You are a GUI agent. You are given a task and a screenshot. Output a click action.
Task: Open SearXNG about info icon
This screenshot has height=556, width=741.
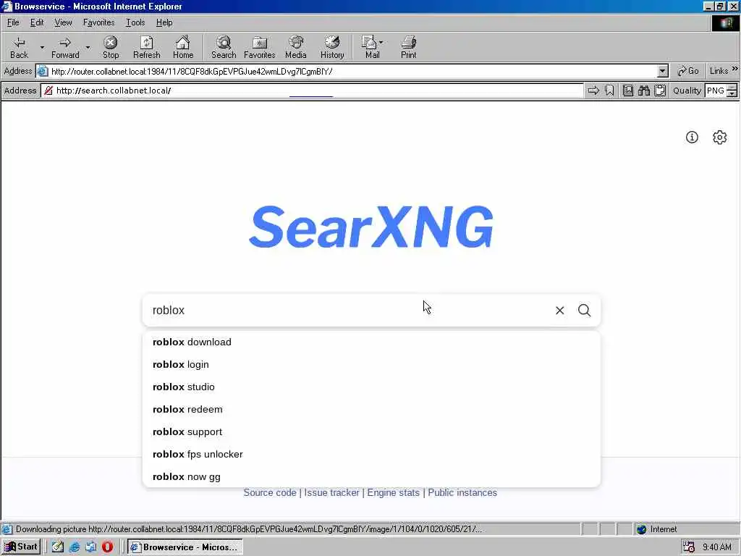tap(692, 137)
